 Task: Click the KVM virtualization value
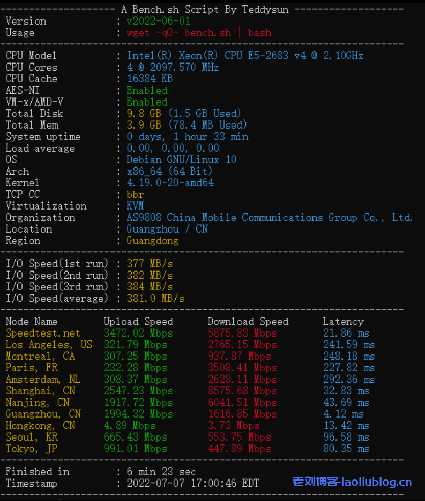click(136, 206)
